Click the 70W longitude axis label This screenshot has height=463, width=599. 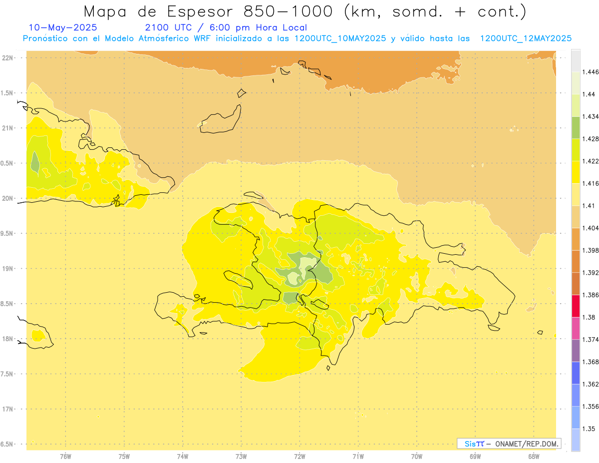point(417,457)
